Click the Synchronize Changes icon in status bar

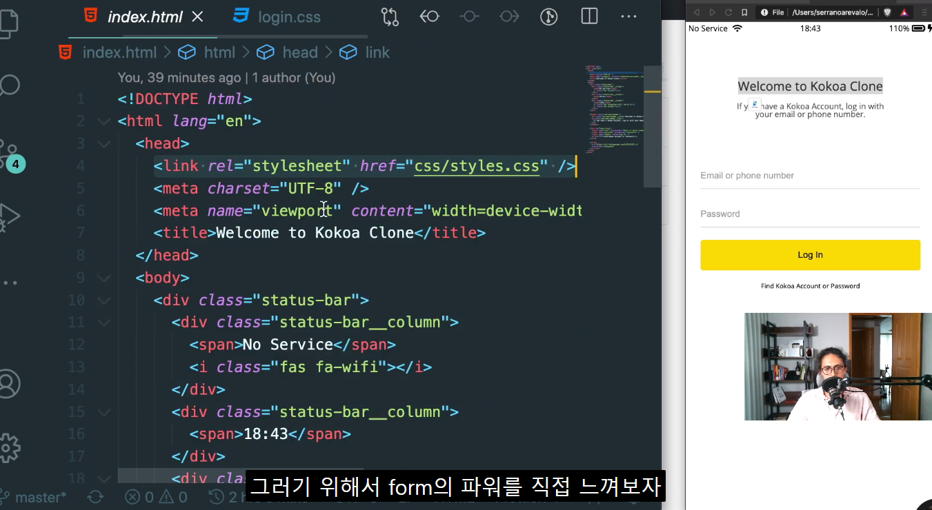click(x=96, y=497)
